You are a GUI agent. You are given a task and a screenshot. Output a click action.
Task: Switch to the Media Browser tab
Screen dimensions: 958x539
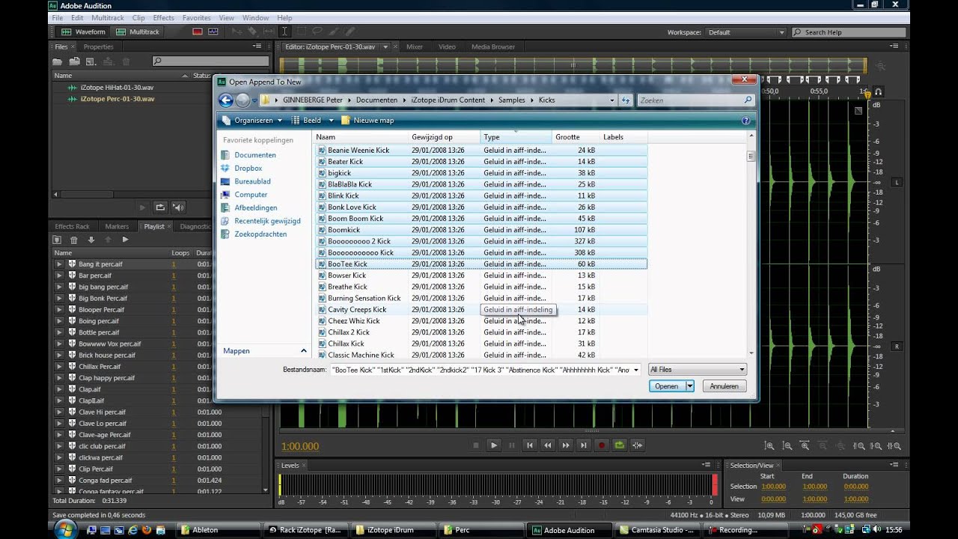(493, 46)
